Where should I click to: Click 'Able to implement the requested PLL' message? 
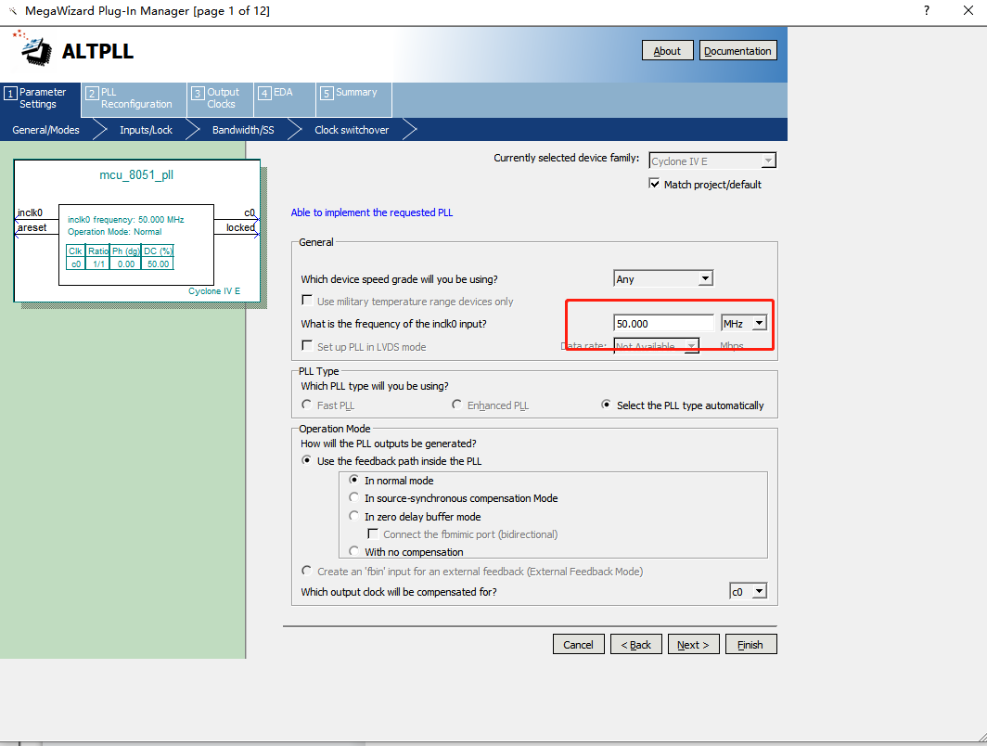pyautogui.click(x=372, y=212)
